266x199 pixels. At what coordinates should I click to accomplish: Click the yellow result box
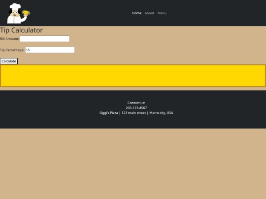133,76
